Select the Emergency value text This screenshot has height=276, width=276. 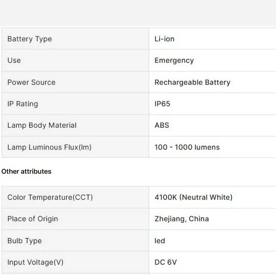[174, 61]
